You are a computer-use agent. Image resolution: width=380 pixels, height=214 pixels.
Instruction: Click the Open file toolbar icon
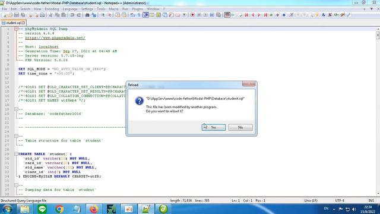[x=10, y=15]
